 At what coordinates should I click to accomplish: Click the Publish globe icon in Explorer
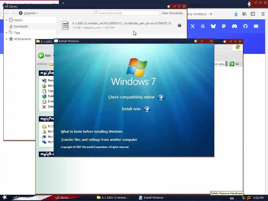tap(44, 96)
